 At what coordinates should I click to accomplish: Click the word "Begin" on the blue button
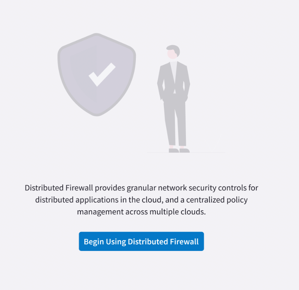click(x=93, y=242)
